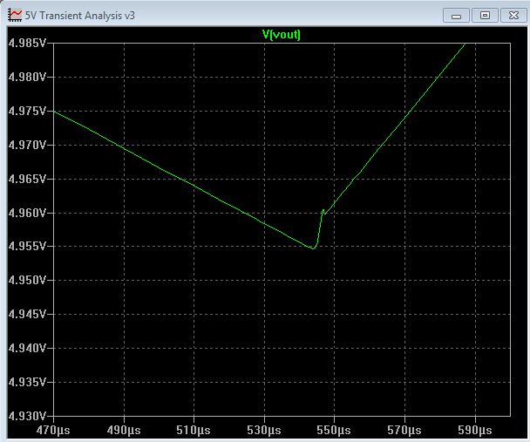
Task: Click the 4.985V vertical axis label
Action: 27,43
